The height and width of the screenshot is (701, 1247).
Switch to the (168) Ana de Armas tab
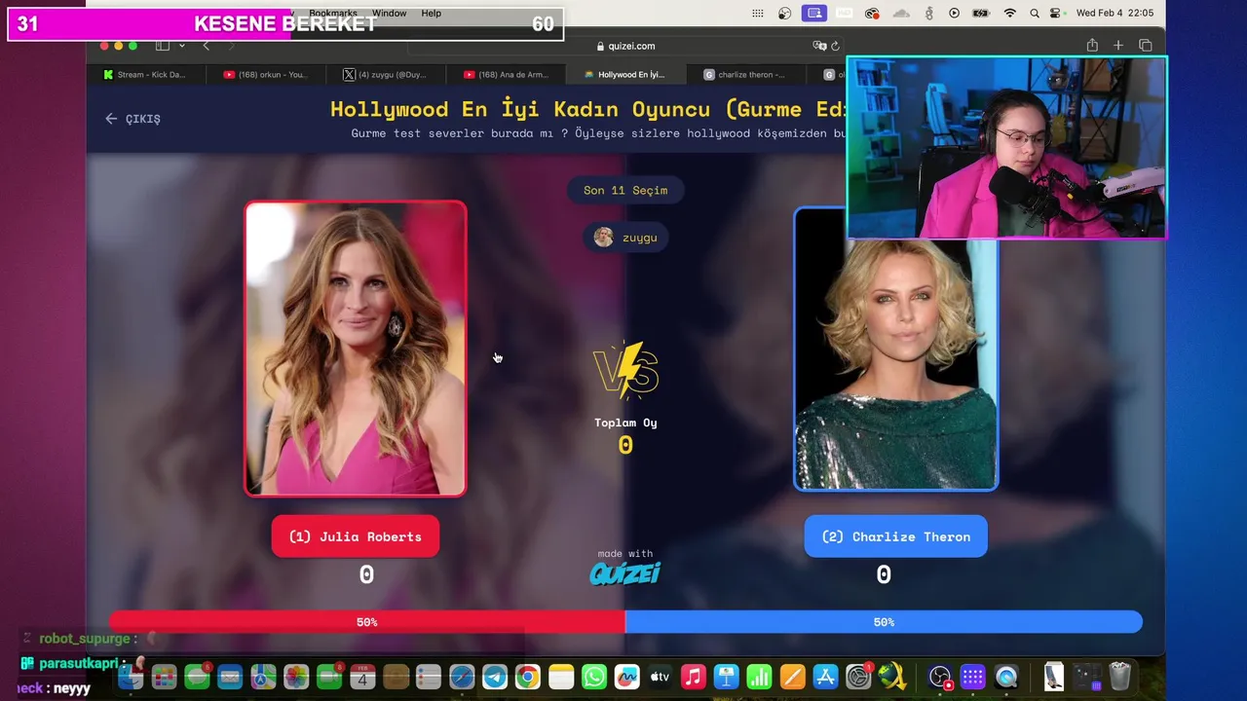tap(506, 74)
